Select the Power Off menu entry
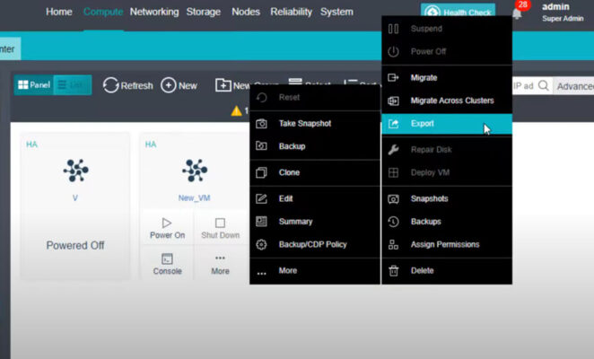594x359 pixels. tap(447, 51)
